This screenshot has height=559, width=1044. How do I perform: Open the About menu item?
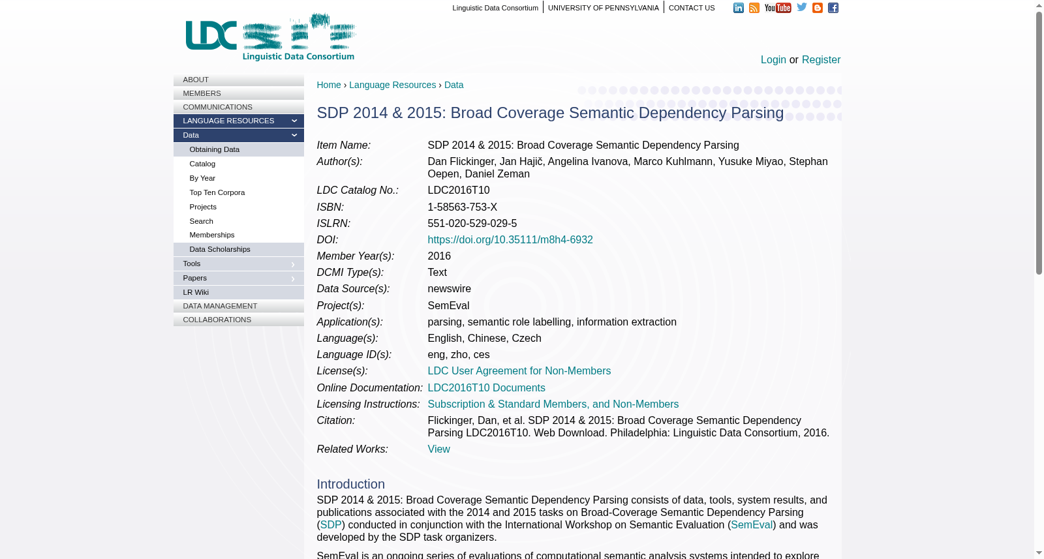[x=239, y=80]
